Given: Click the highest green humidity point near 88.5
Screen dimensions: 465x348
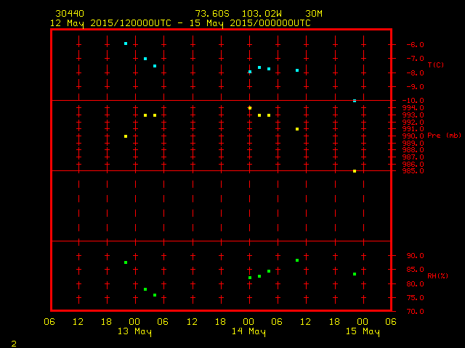Looking at the screenshot, I should point(297,260).
